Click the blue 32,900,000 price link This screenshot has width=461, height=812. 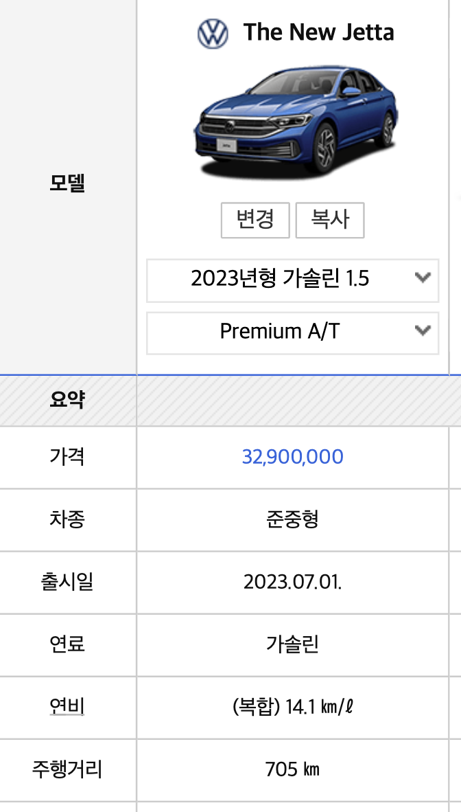292,456
